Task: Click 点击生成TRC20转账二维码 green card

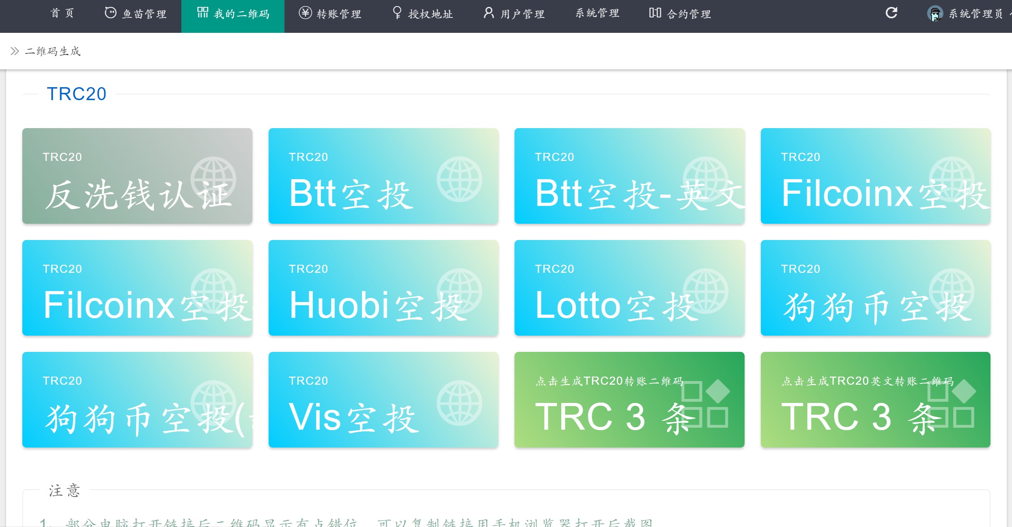Action: click(629, 400)
